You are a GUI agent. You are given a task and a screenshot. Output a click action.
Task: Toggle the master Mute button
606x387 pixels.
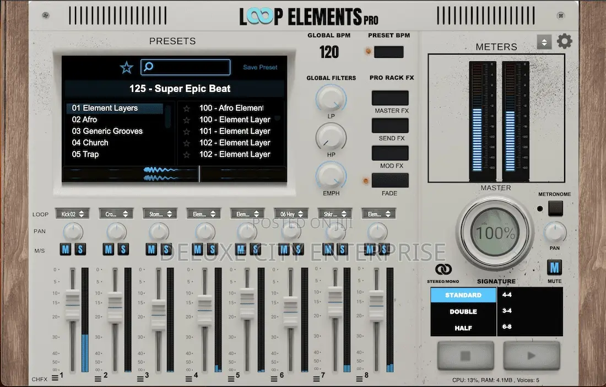click(555, 267)
